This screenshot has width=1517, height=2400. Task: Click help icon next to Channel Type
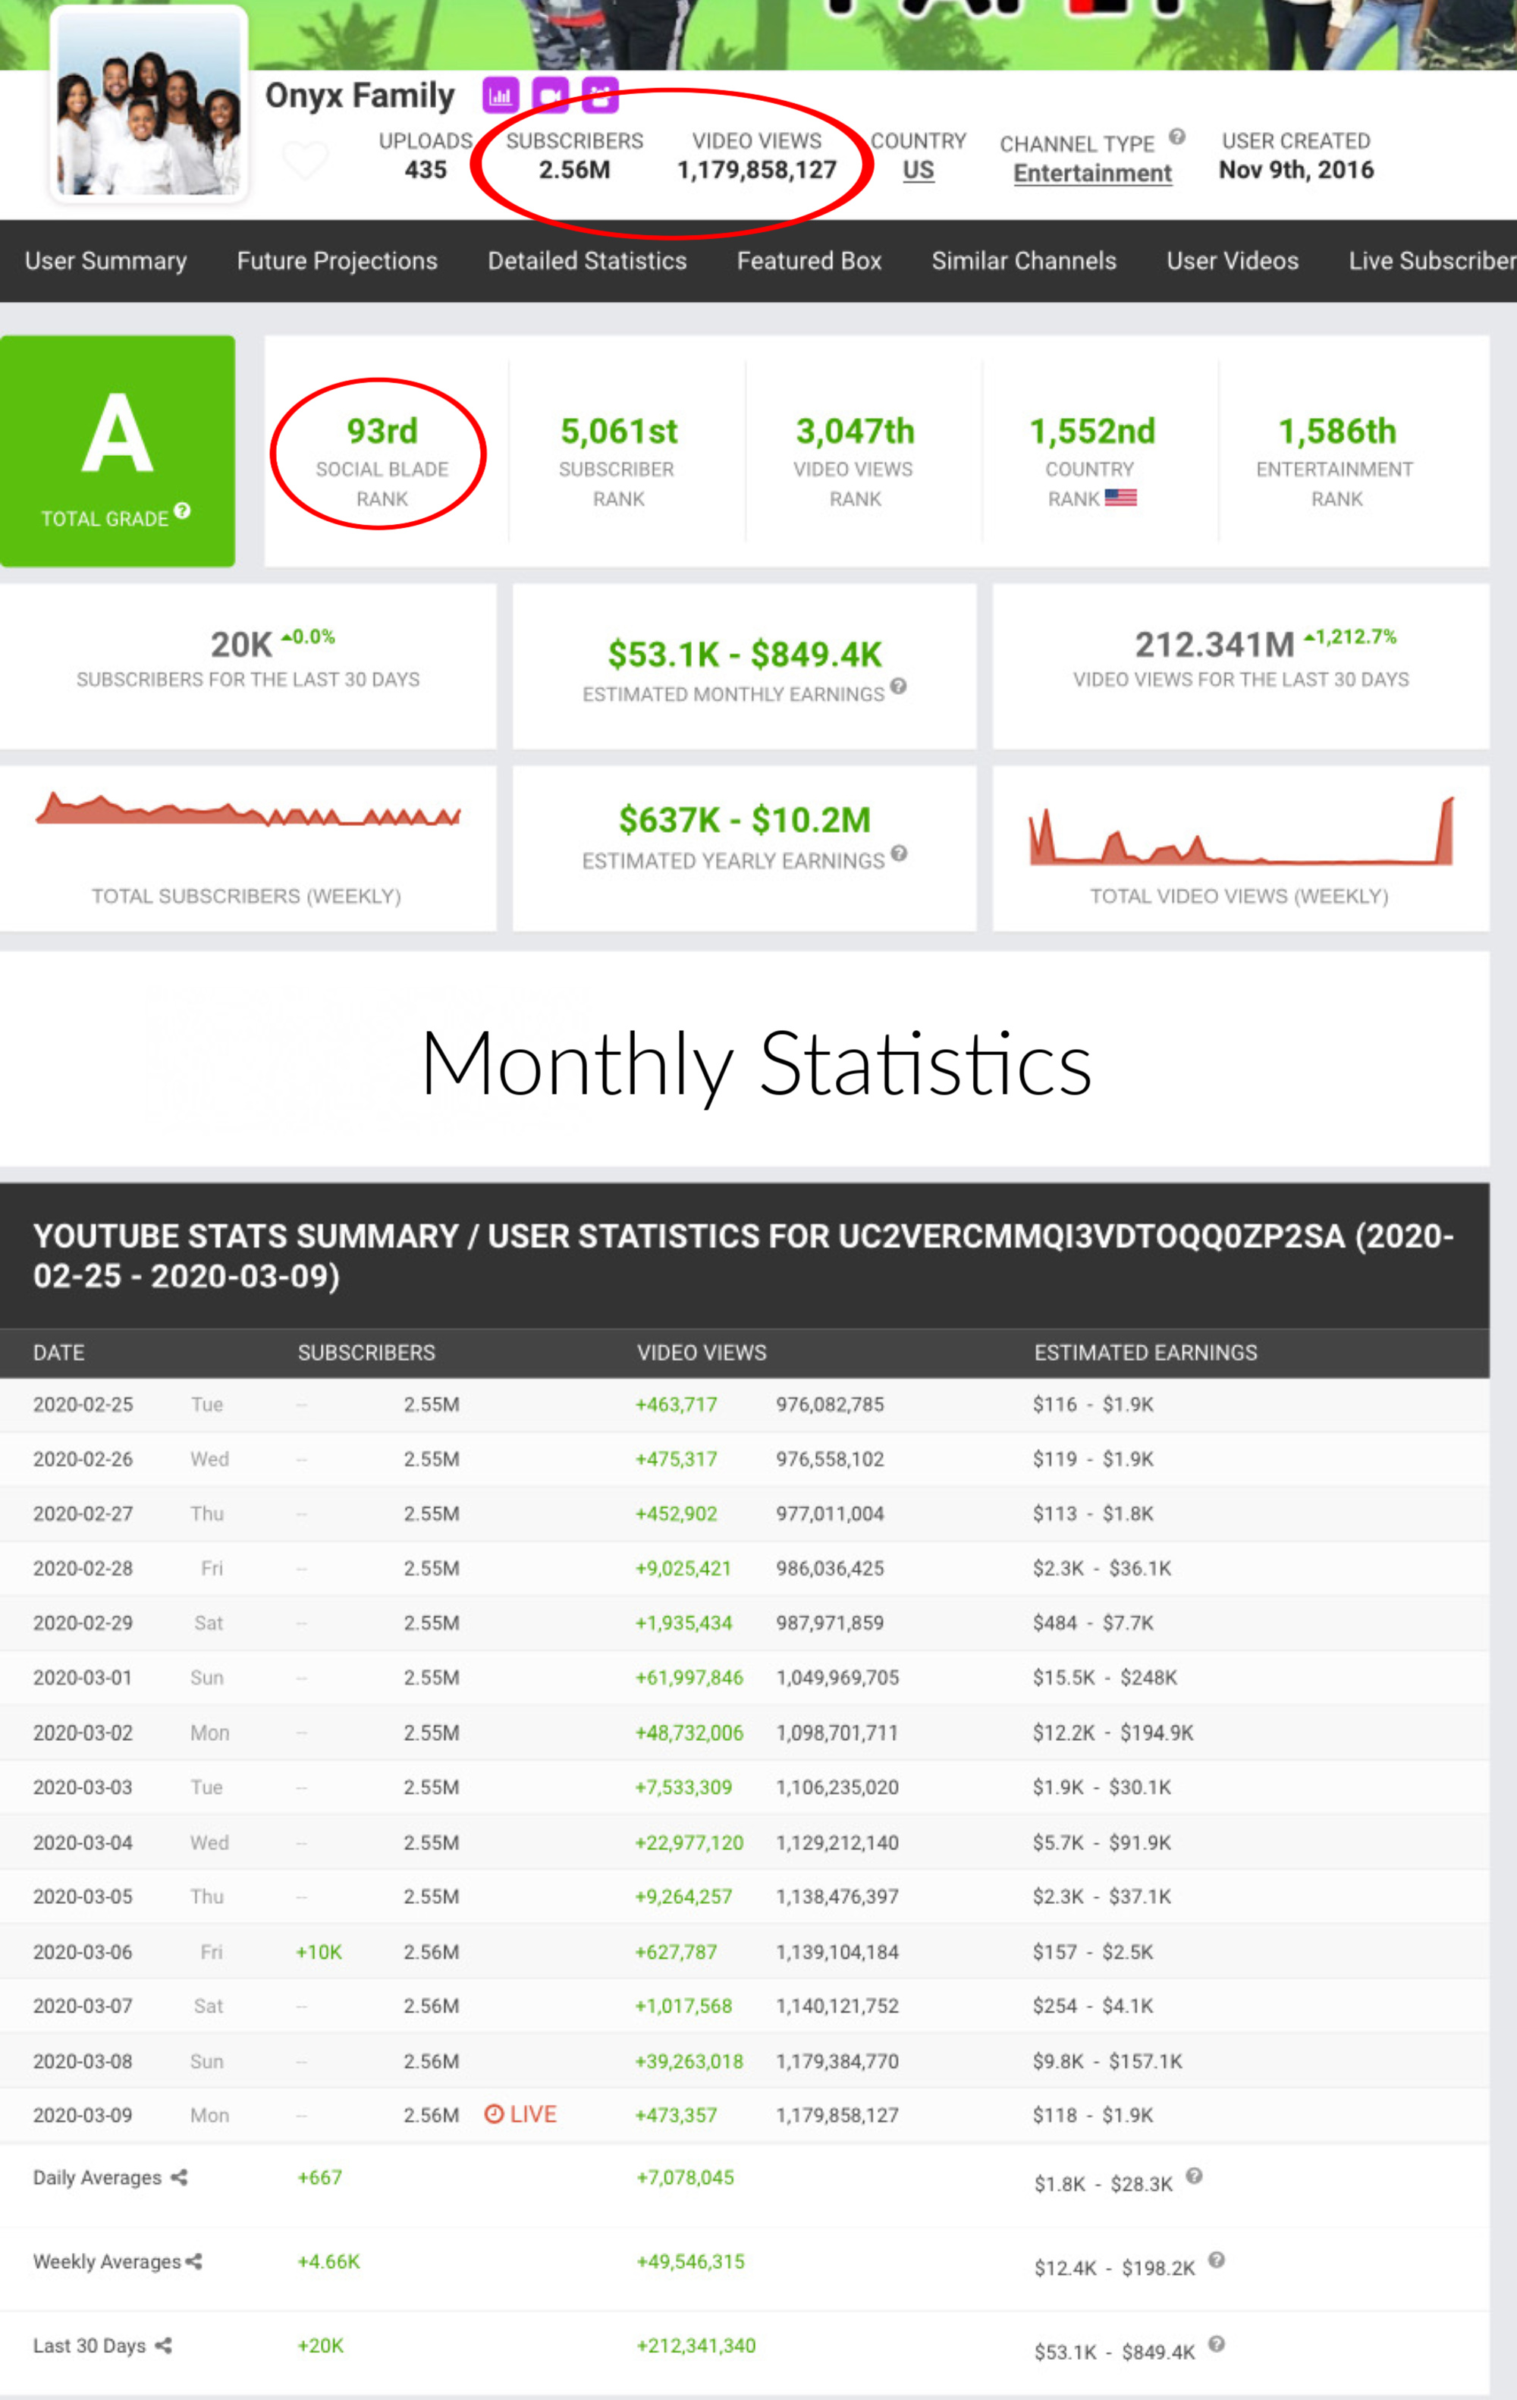pyautogui.click(x=1177, y=137)
